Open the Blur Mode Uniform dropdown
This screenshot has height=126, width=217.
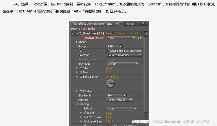click(122, 64)
